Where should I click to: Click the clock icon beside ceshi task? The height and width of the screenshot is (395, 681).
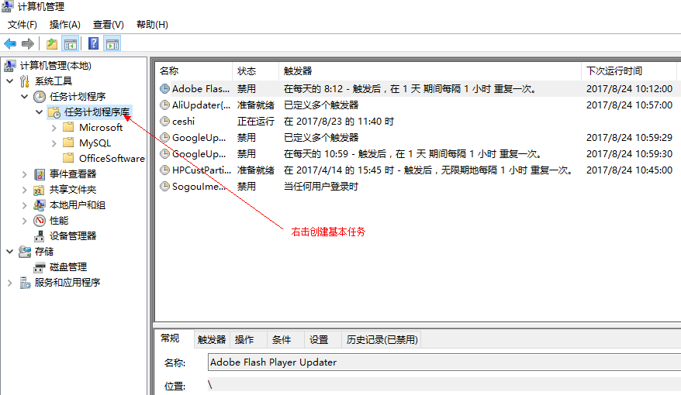click(x=164, y=122)
